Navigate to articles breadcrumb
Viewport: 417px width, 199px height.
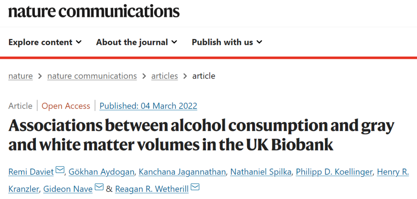(x=164, y=76)
